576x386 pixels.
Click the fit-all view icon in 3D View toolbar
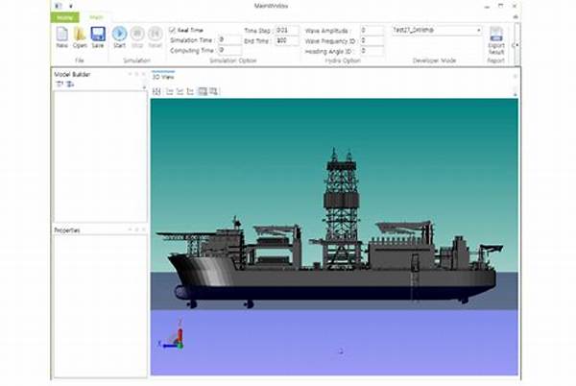pos(156,91)
